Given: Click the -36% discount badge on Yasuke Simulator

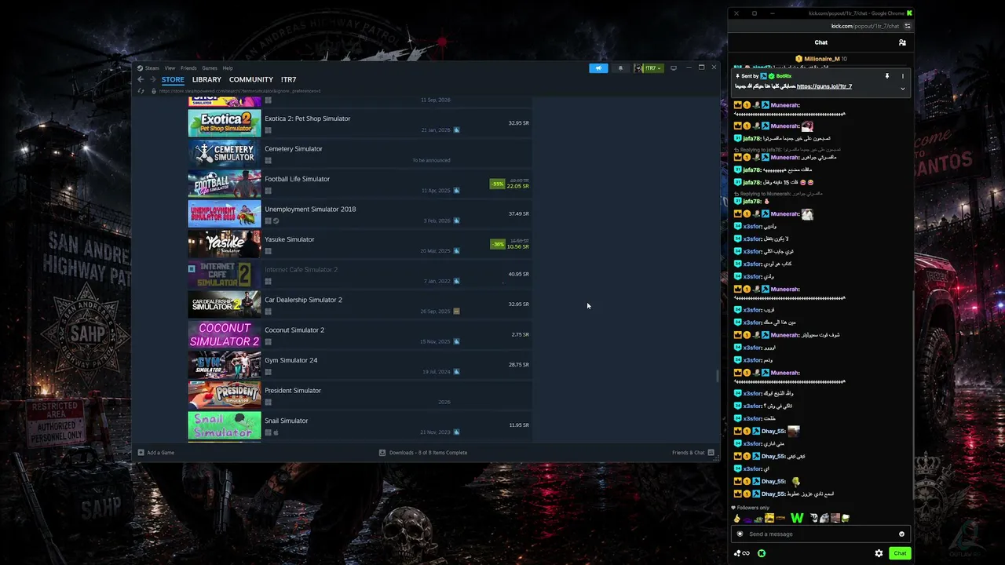Looking at the screenshot, I should (x=497, y=244).
